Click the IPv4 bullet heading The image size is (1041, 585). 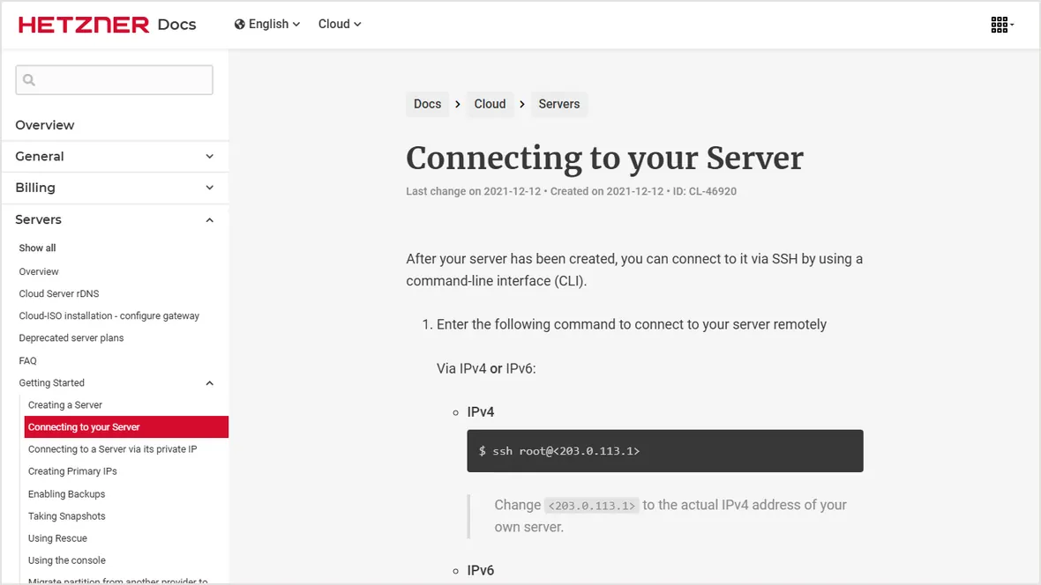pyautogui.click(x=481, y=412)
